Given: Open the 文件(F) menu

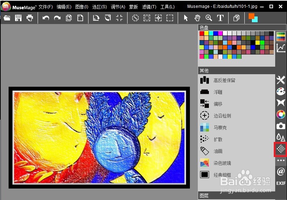Looking at the screenshot, I should tap(46, 7).
